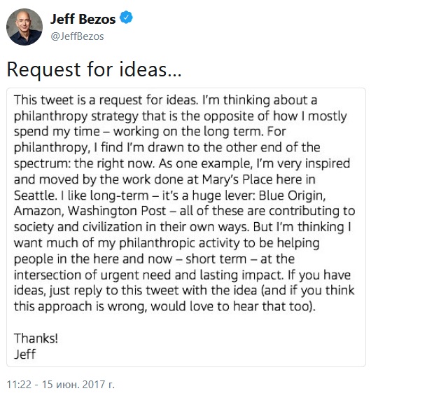Click the date "15 июн. 2017 г."

pos(80,385)
